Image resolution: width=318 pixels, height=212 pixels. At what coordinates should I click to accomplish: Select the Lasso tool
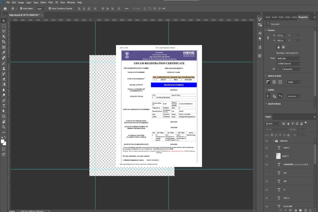tap(4, 31)
